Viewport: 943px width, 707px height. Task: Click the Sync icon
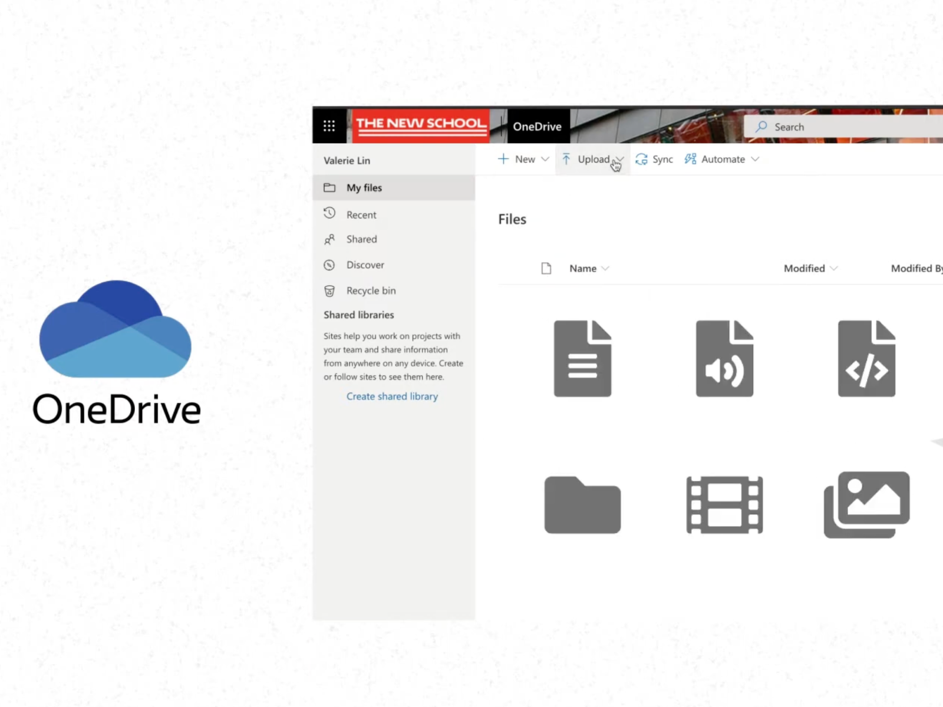pos(641,159)
